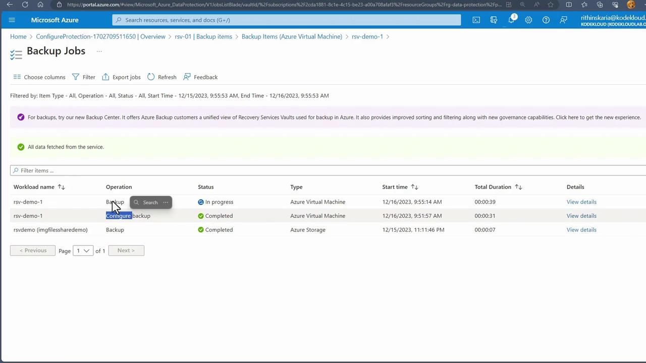Open browser split screen icon
646x363 pixels.
569,5
